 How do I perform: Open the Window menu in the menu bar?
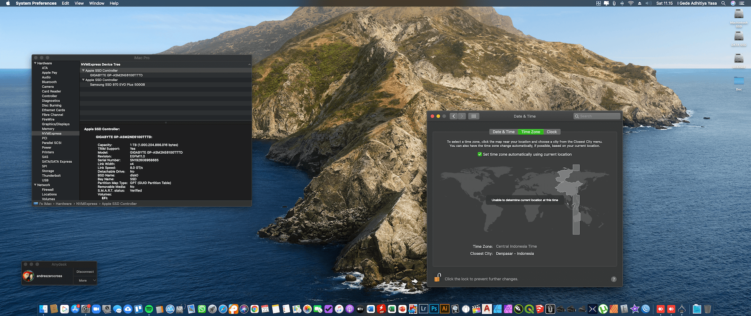point(97,3)
